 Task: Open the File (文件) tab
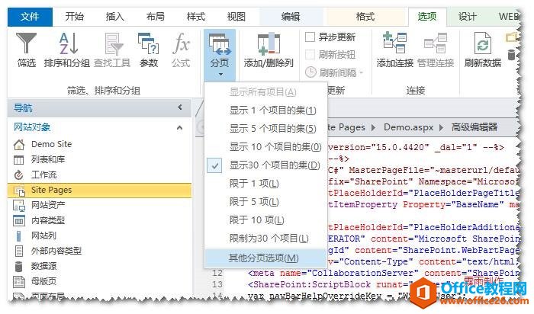click(x=30, y=17)
